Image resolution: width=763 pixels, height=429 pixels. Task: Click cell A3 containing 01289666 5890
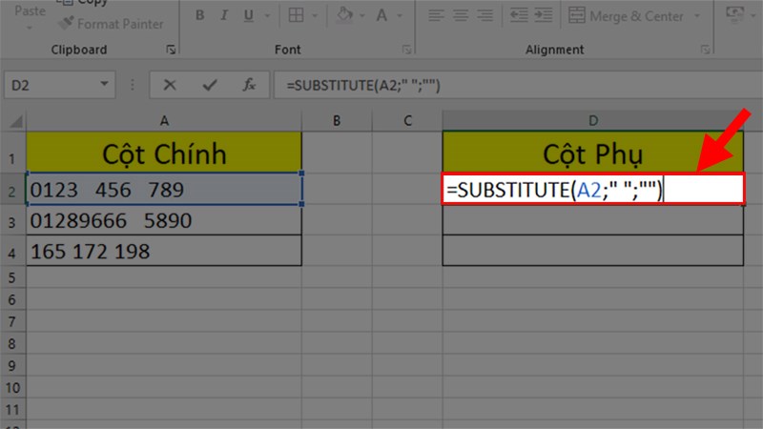[x=164, y=221]
